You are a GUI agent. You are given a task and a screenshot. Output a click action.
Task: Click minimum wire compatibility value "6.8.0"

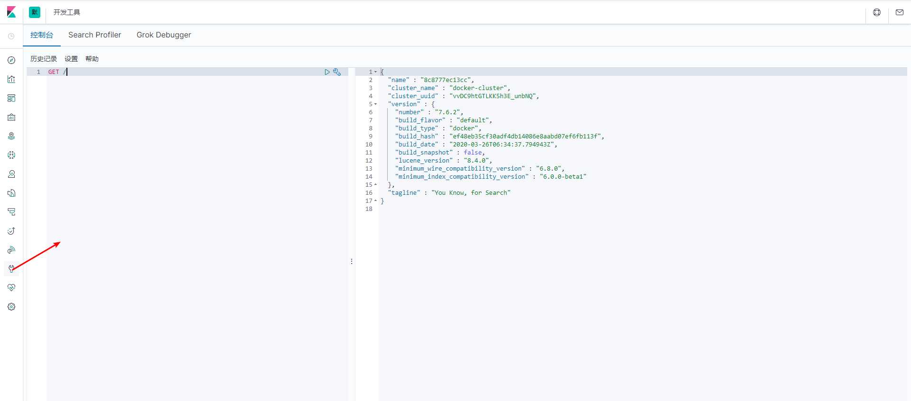(x=548, y=169)
